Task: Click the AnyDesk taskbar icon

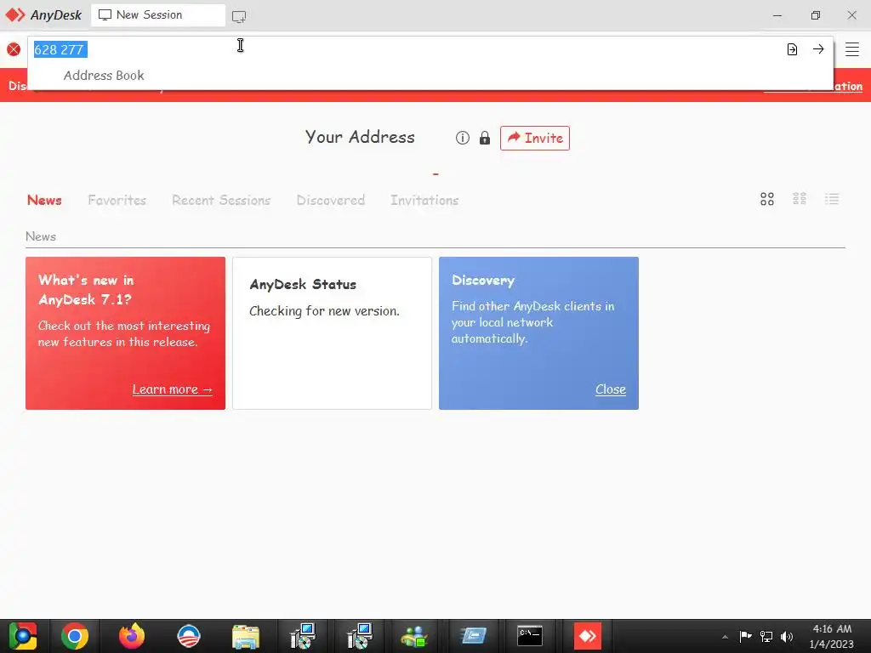Action: coord(587,636)
